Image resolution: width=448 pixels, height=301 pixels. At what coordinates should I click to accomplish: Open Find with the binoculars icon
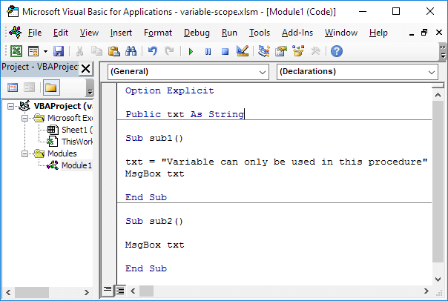pos(131,51)
